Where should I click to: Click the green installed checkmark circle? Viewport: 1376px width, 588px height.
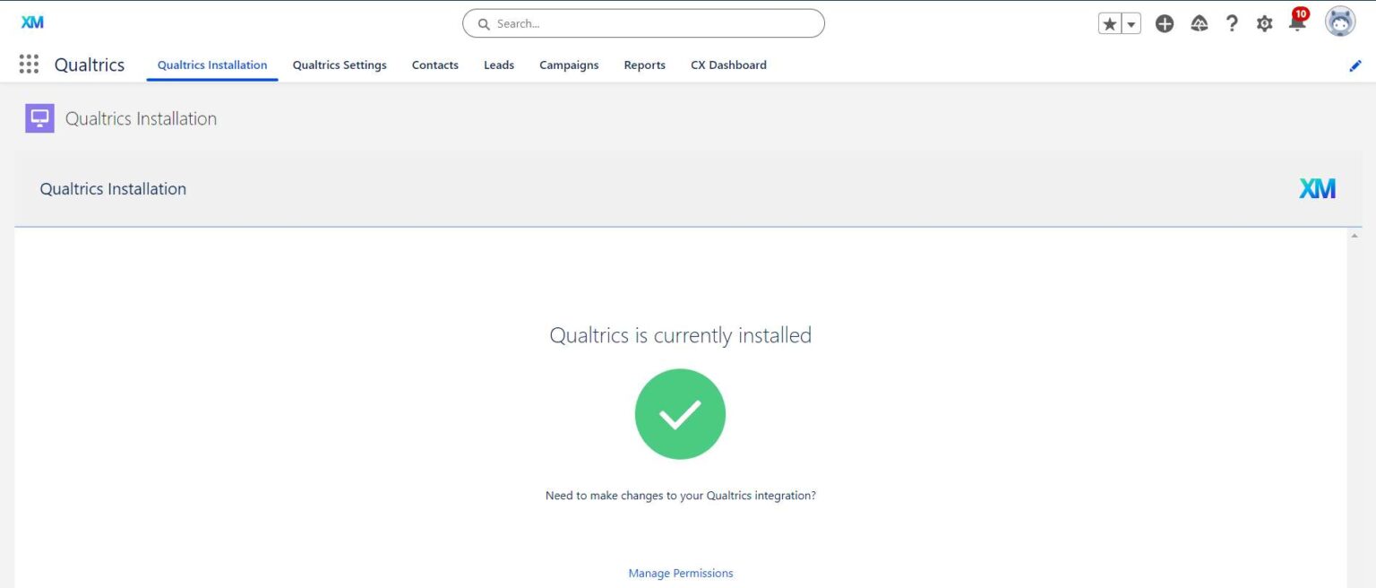point(680,414)
